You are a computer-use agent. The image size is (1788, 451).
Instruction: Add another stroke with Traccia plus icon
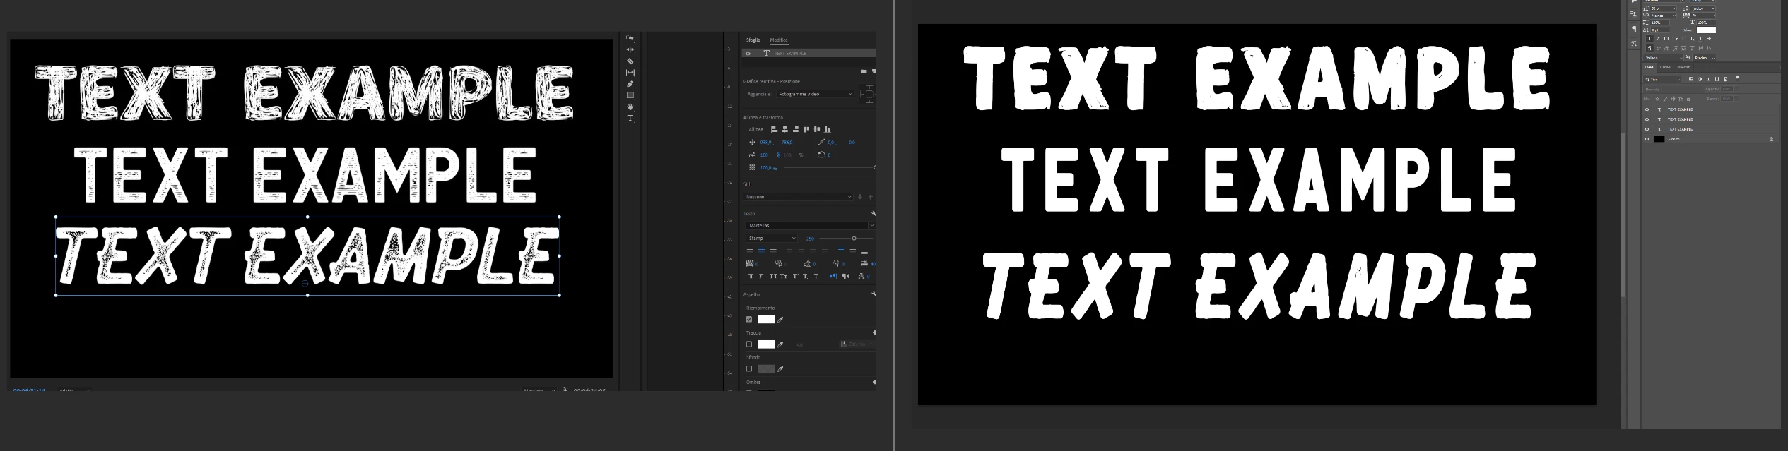click(874, 332)
